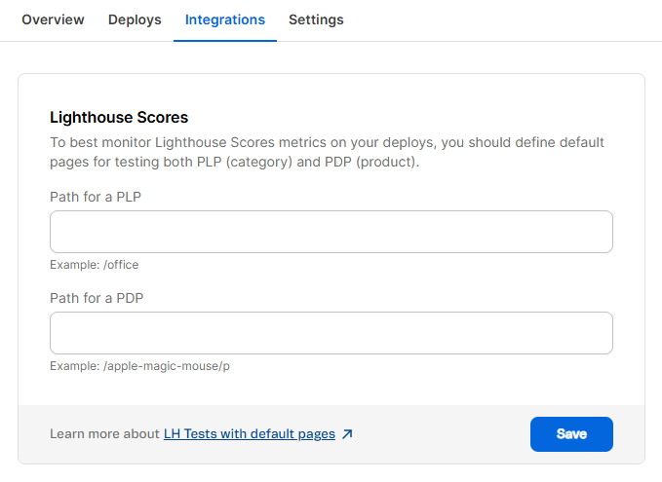This screenshot has height=482, width=662.
Task: Click 'PLP (category)' in the description
Action: (241, 162)
